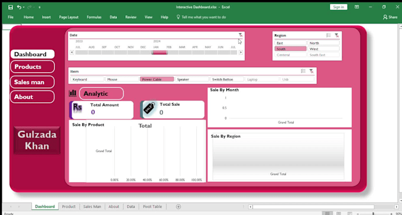This screenshot has height=215, width=402.
Task: Click the horizontal scrollbar right arrow
Action: (x=396, y=207)
